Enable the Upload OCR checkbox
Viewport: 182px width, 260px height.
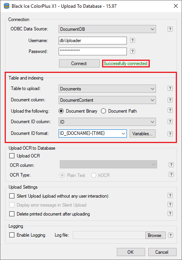click(12, 156)
